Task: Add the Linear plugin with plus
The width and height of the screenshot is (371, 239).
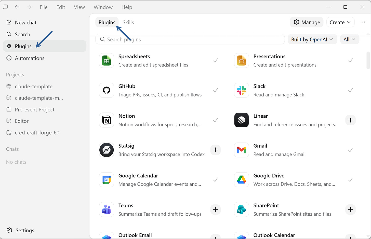Action: click(350, 120)
